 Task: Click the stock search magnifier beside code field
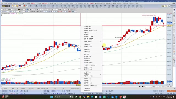(15, 9)
